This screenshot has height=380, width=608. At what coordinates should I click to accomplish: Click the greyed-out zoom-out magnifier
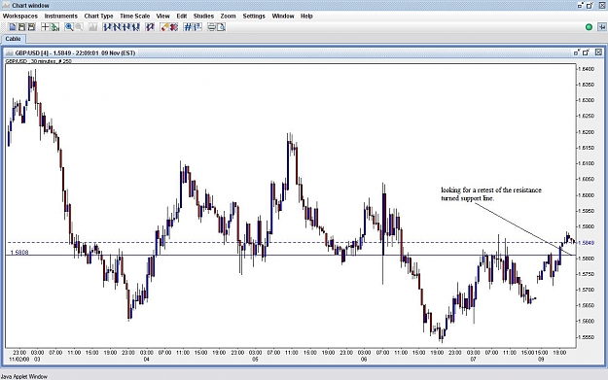coord(79,27)
